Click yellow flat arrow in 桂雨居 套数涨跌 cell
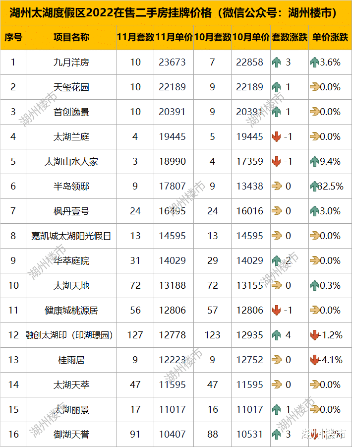Image resolution: width=352 pixels, height=447 pixels. pyautogui.click(x=277, y=360)
